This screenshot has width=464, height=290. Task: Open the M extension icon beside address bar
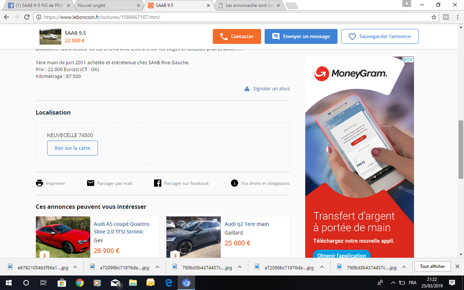click(x=446, y=17)
